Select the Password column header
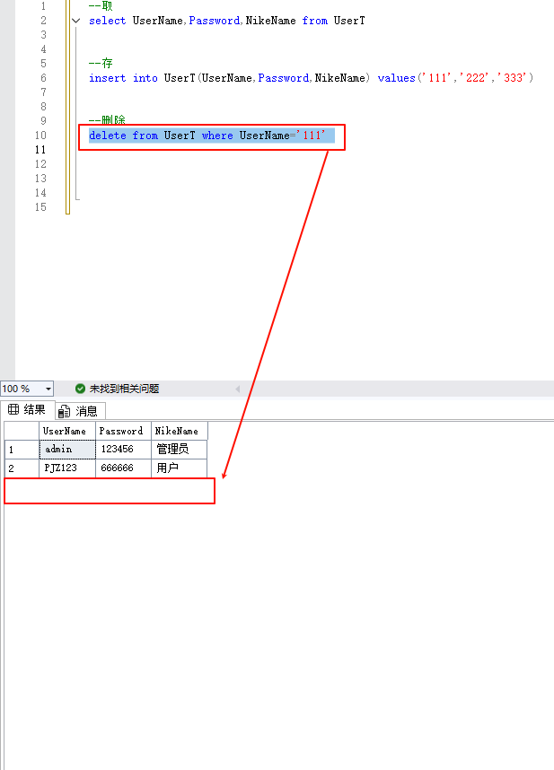Viewport: 554px width, 770px height. (x=123, y=431)
